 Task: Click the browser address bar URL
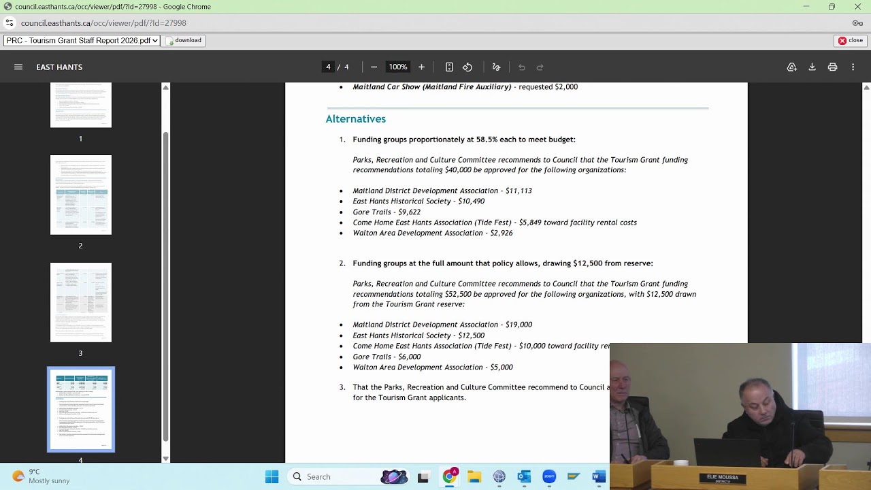click(103, 22)
